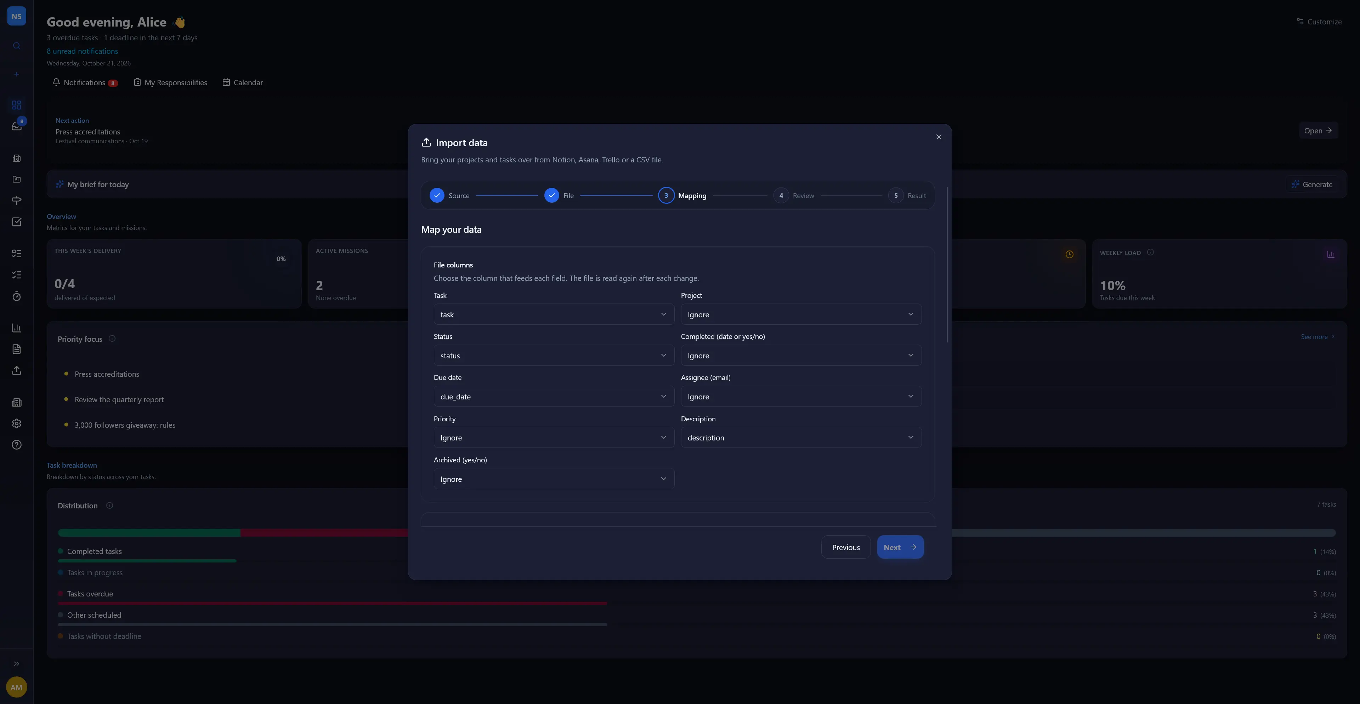Viewport: 1360px width, 704px height.
Task: Open the Status column dropdown
Action: [554, 356]
